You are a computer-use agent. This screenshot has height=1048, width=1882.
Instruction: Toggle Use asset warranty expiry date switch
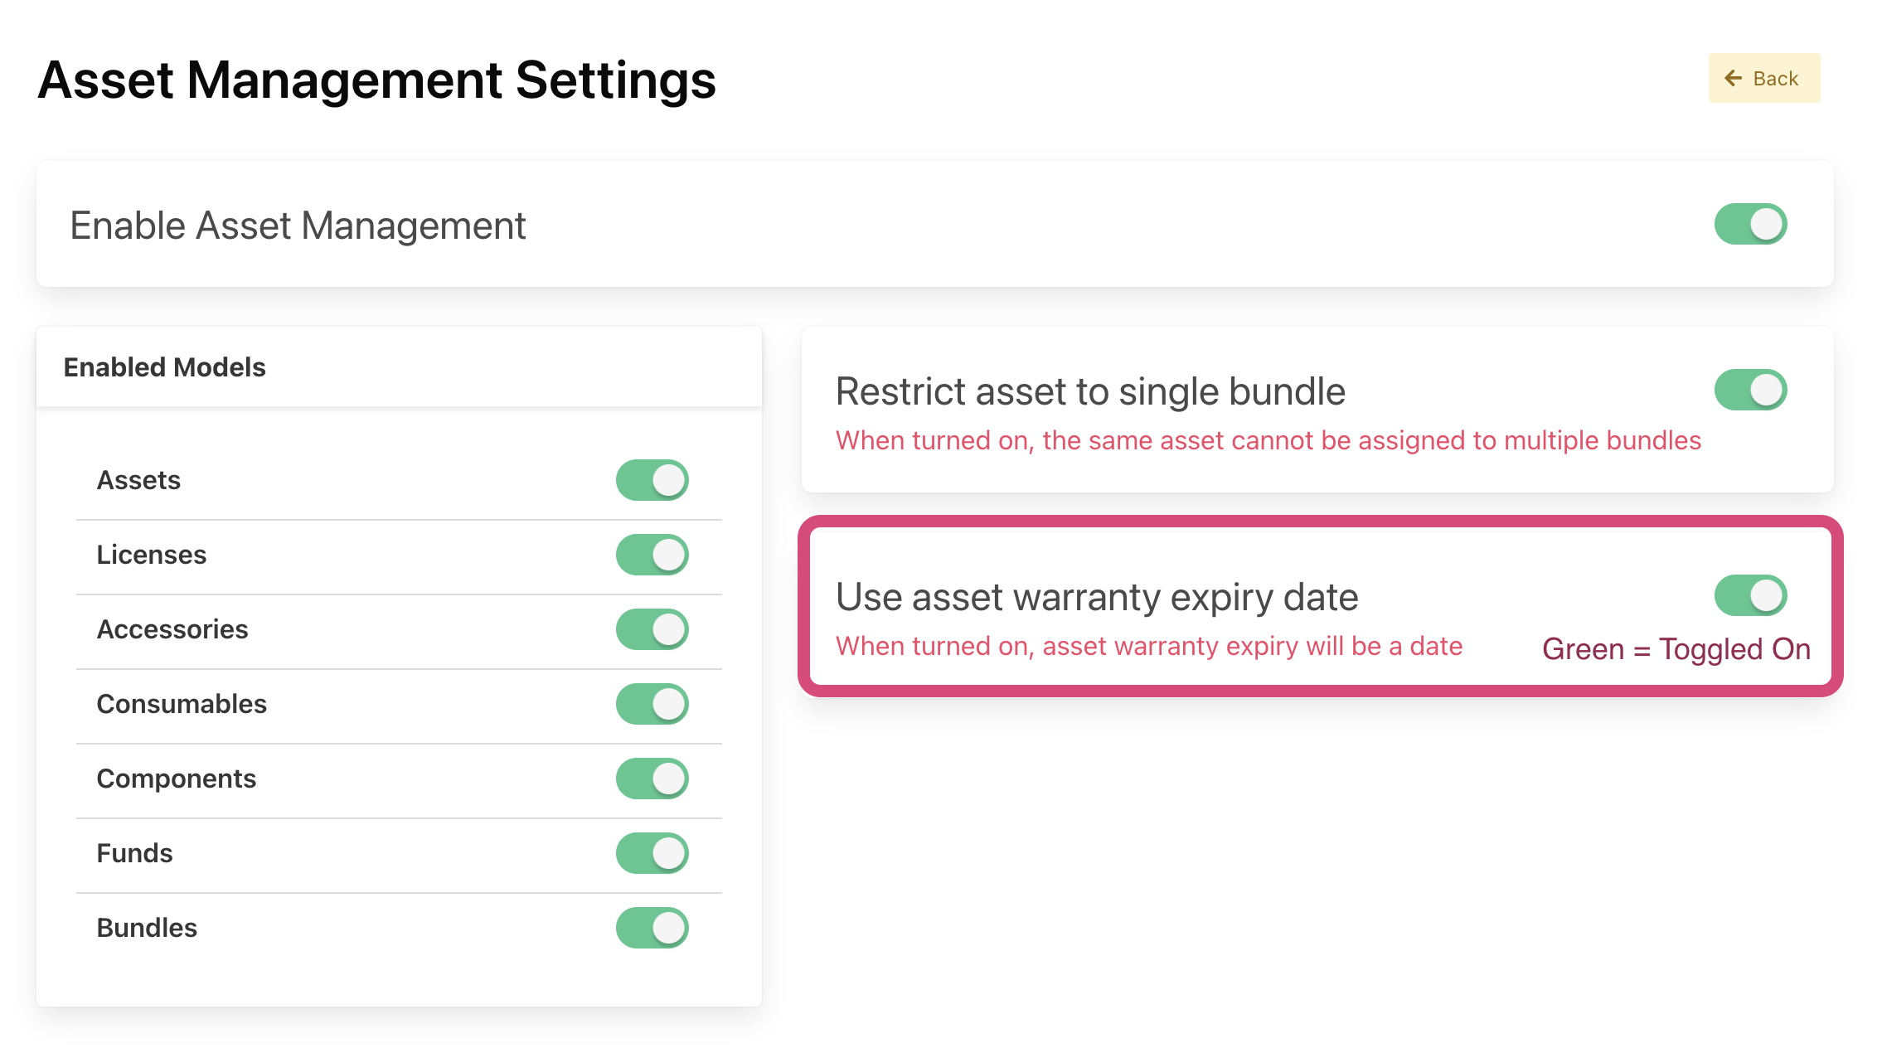pos(1750,595)
